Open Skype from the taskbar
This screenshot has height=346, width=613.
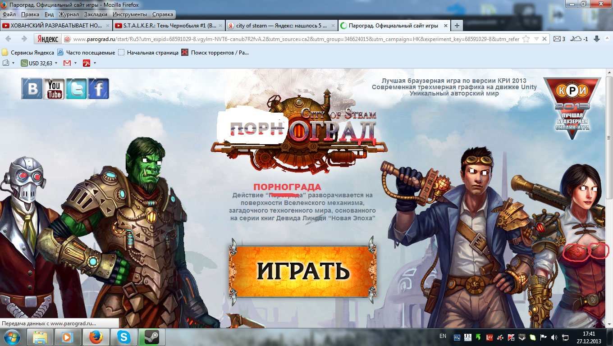[x=124, y=337]
